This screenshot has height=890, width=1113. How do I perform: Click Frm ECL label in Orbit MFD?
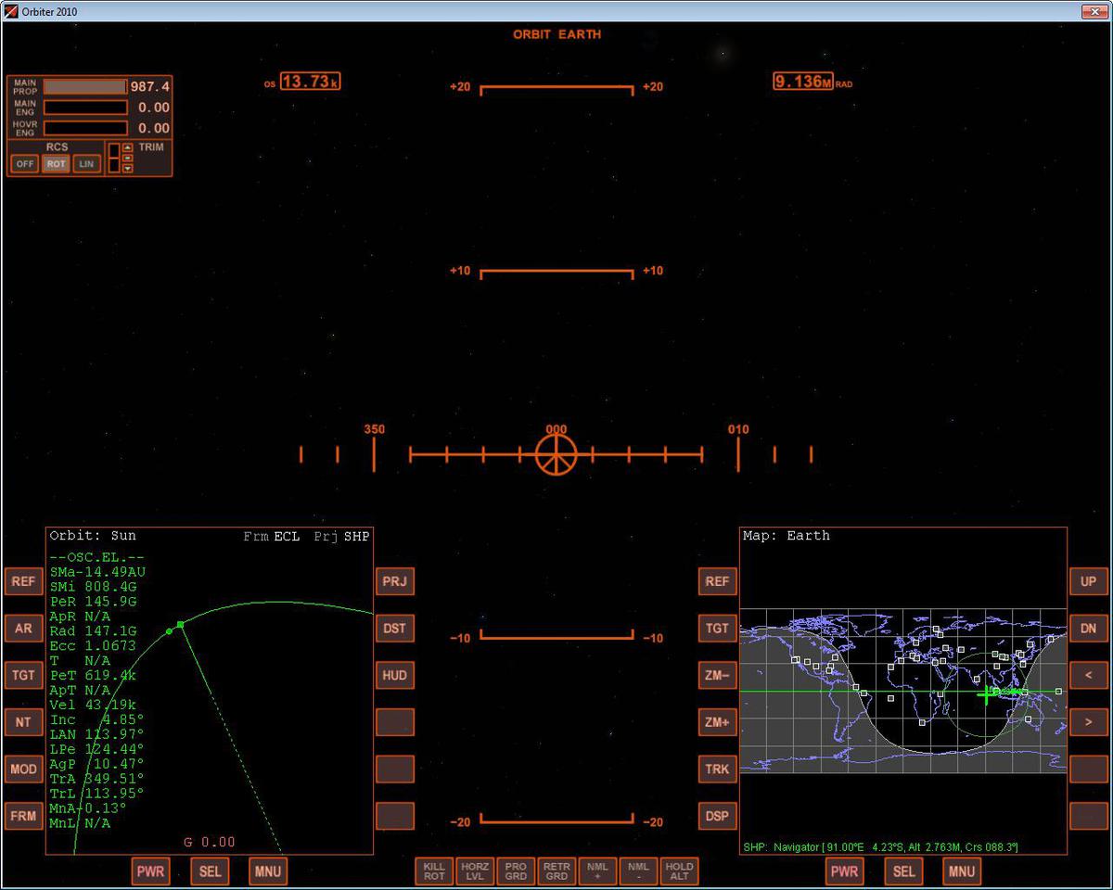(272, 536)
